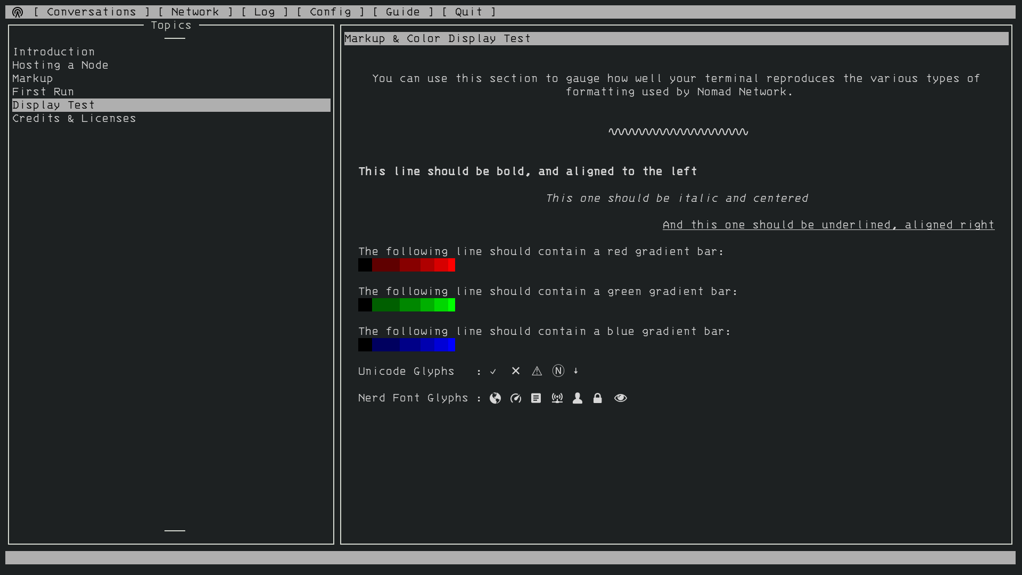The height and width of the screenshot is (575, 1022).
Task: Click the circled N glyph
Action: (558, 371)
